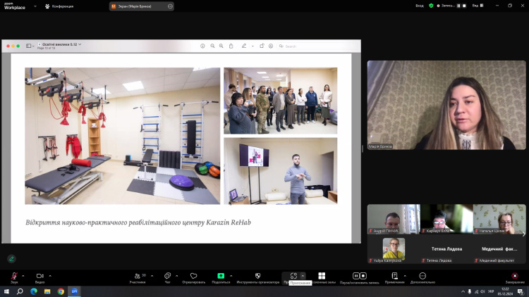Viewport: 529px width, 297px height.
Task: Pause recording in the bottom toolbar
Action: pyautogui.click(x=355, y=276)
